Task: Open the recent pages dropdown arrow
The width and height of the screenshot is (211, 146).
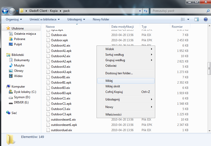Action: tap(17, 11)
